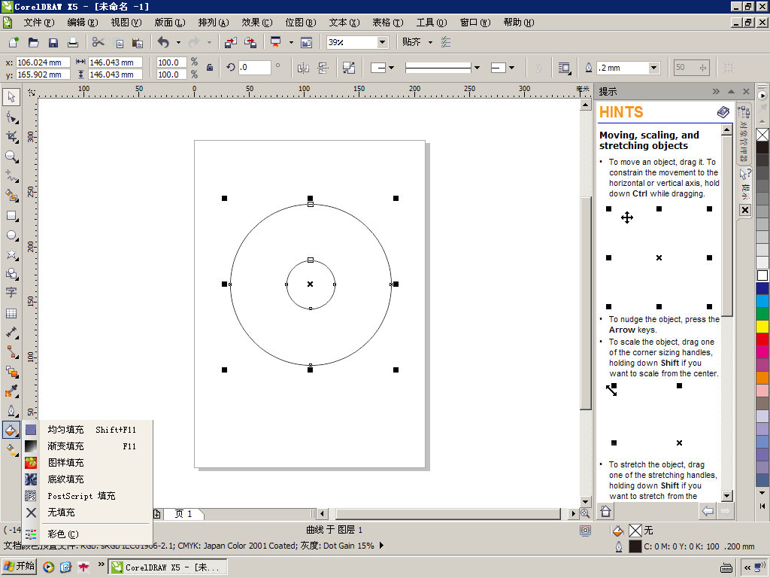The image size is (770, 578).
Task: Select the Text tool
Action: coord(11,293)
